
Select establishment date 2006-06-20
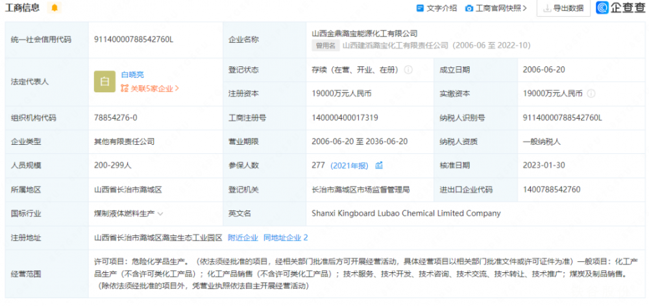pos(544,70)
